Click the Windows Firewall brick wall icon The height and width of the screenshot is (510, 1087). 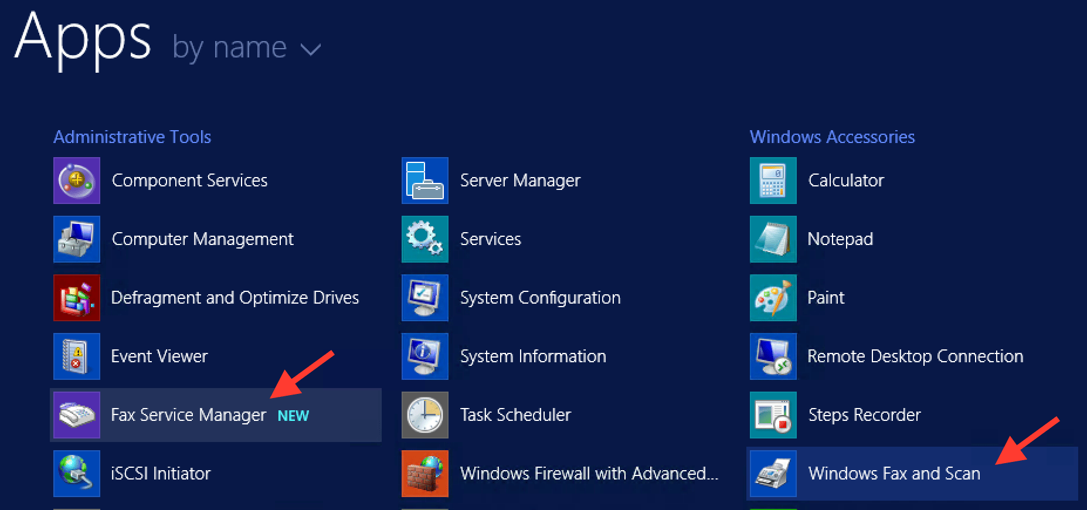click(425, 474)
